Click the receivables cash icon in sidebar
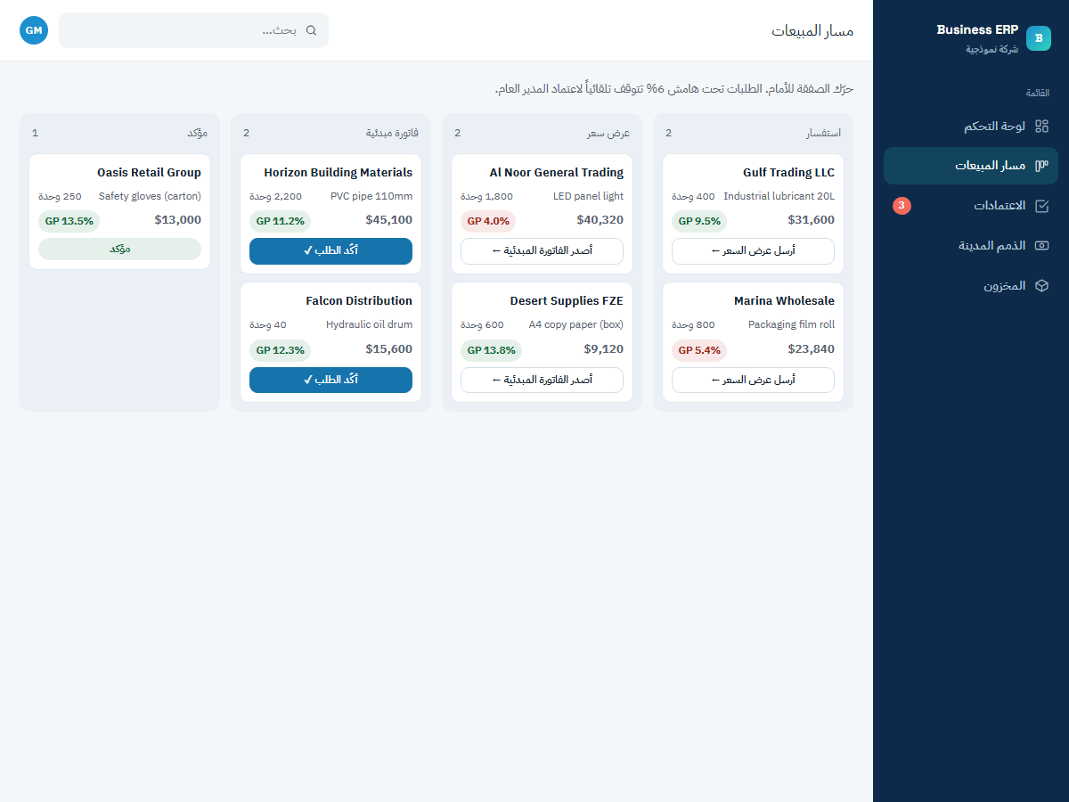 [x=1041, y=246]
